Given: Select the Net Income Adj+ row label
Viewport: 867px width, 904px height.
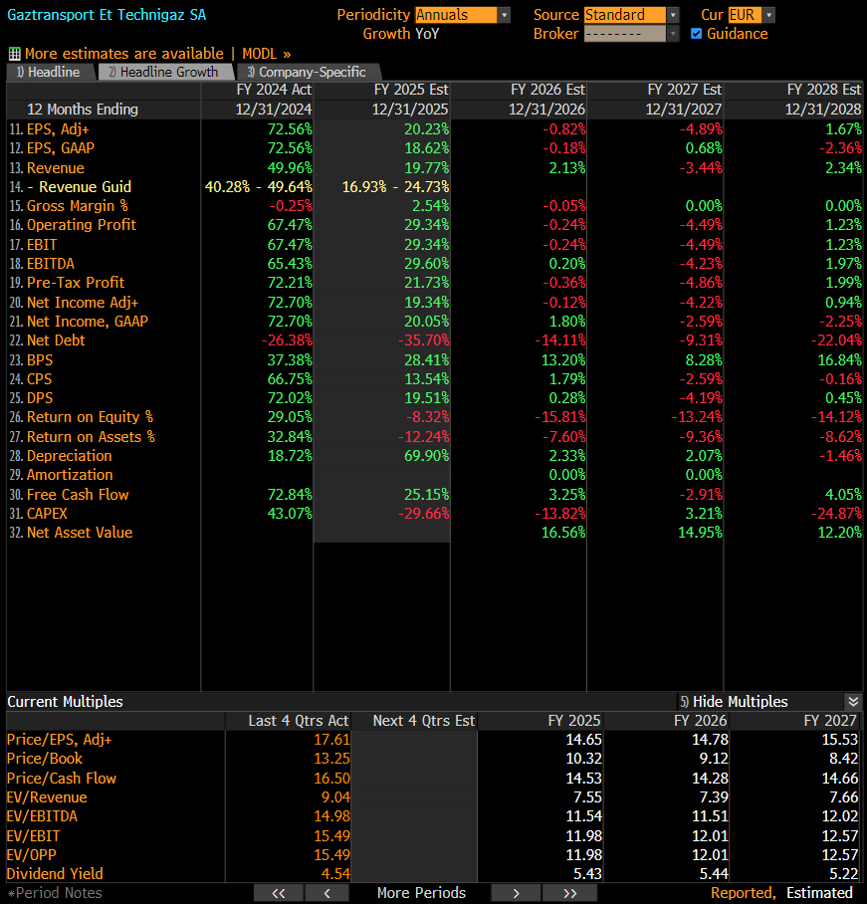Looking at the screenshot, I should pos(83,302).
